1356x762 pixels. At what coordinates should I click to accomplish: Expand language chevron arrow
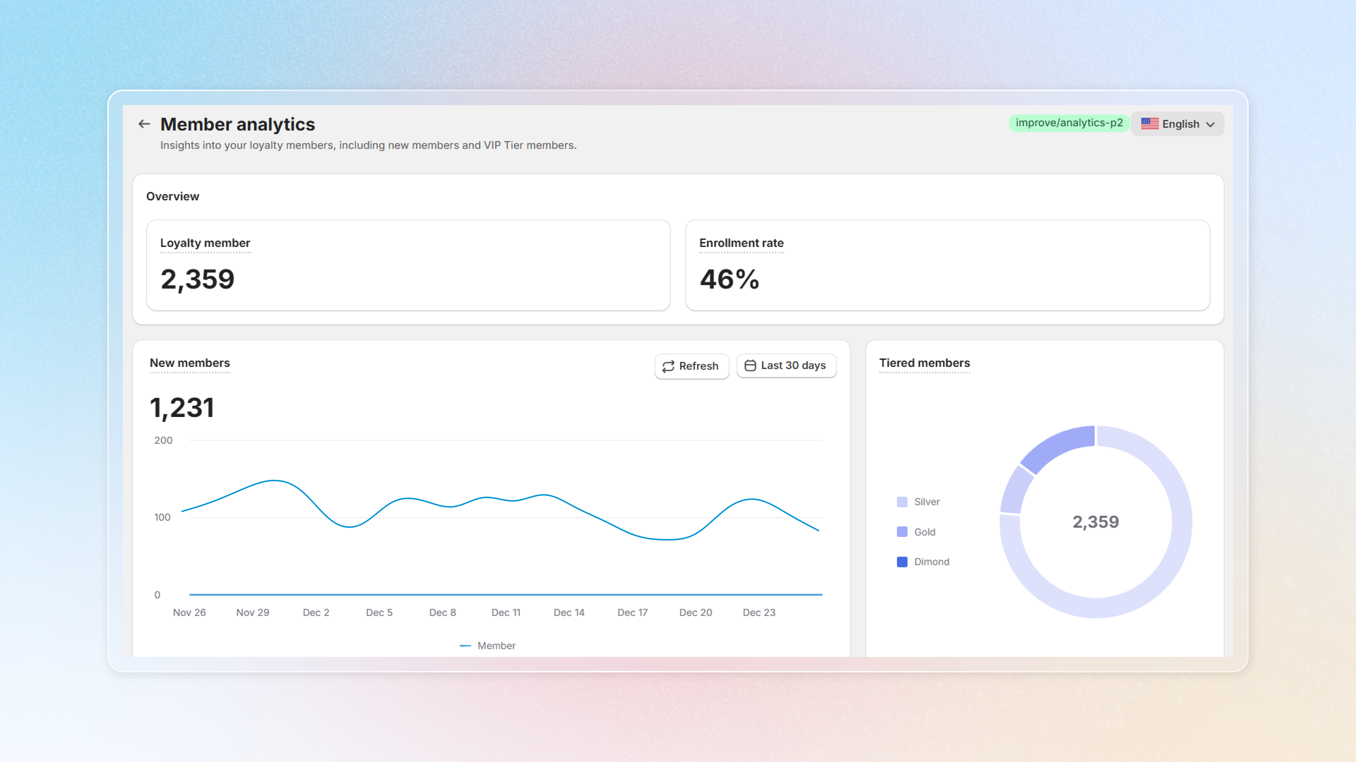pos(1210,125)
